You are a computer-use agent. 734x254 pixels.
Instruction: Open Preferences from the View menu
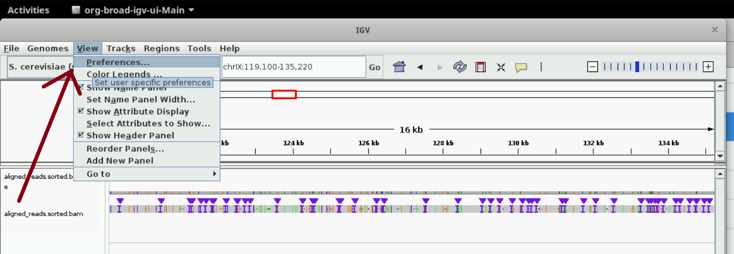pyautogui.click(x=147, y=62)
